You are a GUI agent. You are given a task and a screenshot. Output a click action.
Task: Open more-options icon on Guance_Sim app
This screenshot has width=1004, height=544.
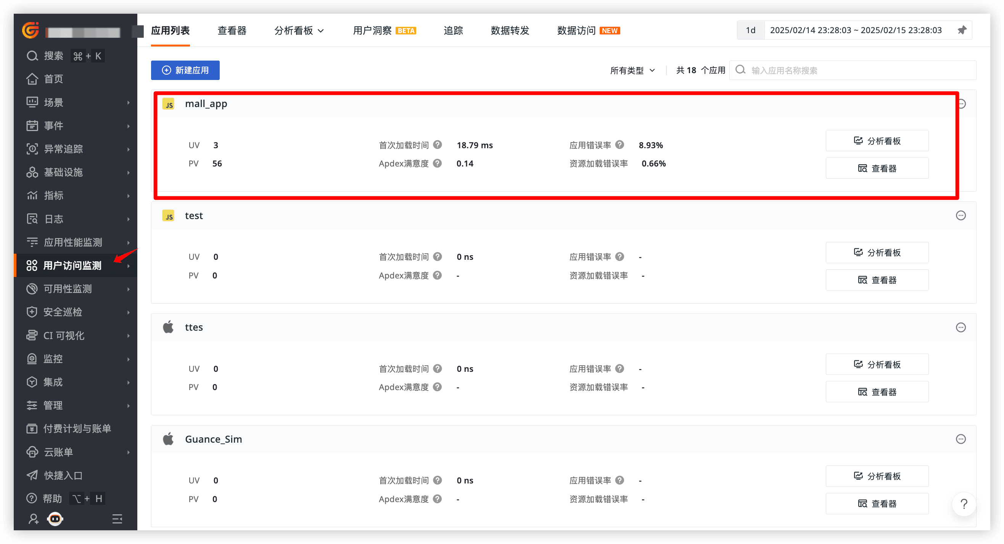coord(961,439)
